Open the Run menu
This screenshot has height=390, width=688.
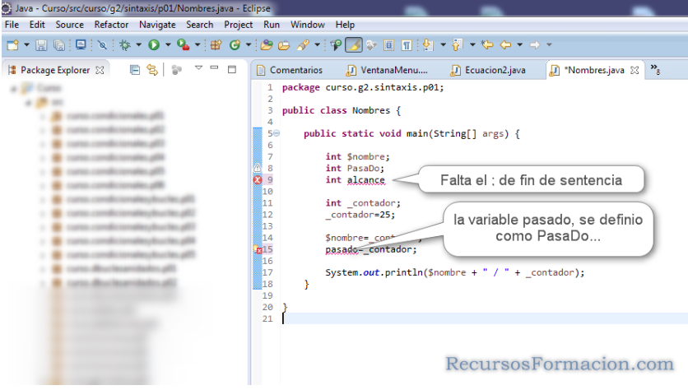pos(272,25)
